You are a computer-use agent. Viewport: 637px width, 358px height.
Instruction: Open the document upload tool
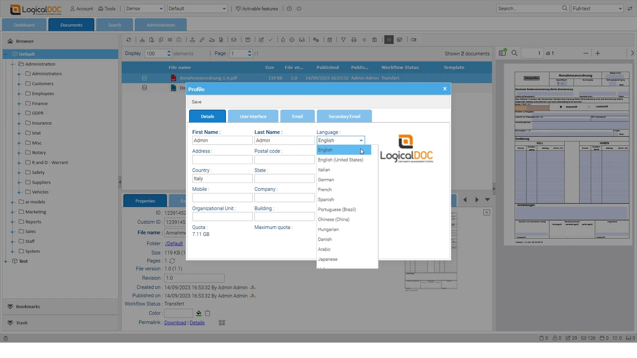[193, 40]
